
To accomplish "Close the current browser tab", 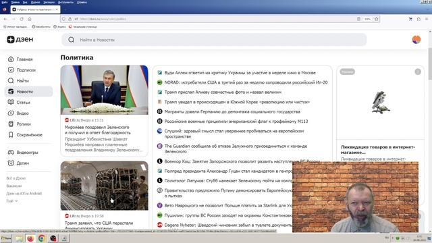I will pos(57,9).
